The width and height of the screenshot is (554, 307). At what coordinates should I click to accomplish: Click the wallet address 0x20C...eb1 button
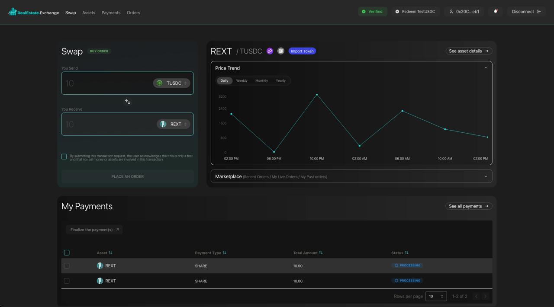[x=464, y=12]
